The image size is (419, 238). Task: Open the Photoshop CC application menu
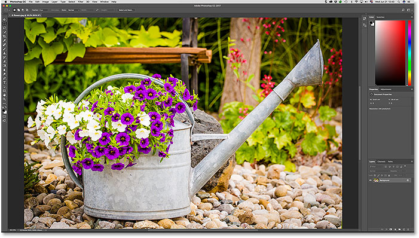point(18,2)
